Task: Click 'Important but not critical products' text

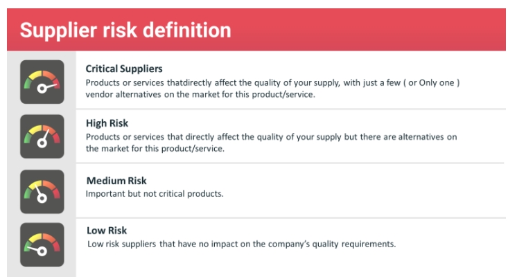Action: (155, 193)
